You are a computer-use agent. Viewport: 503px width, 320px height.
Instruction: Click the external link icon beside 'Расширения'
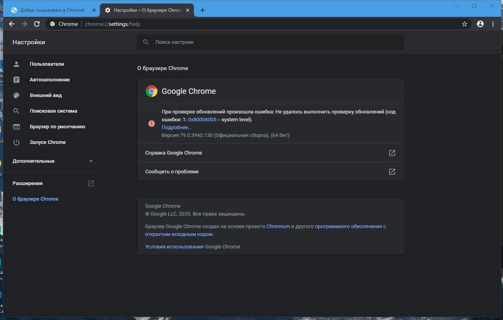tap(91, 183)
